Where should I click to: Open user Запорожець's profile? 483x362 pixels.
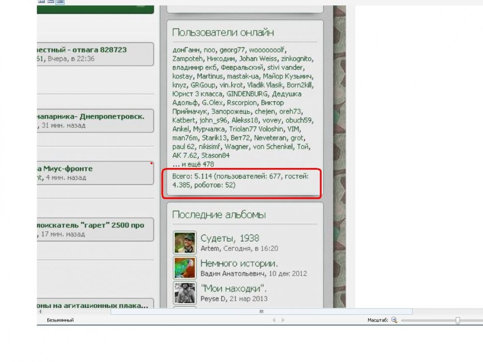pyautogui.click(x=231, y=111)
